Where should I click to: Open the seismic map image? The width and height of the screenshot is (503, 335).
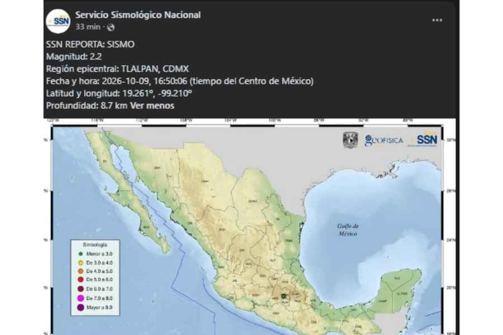(x=249, y=227)
